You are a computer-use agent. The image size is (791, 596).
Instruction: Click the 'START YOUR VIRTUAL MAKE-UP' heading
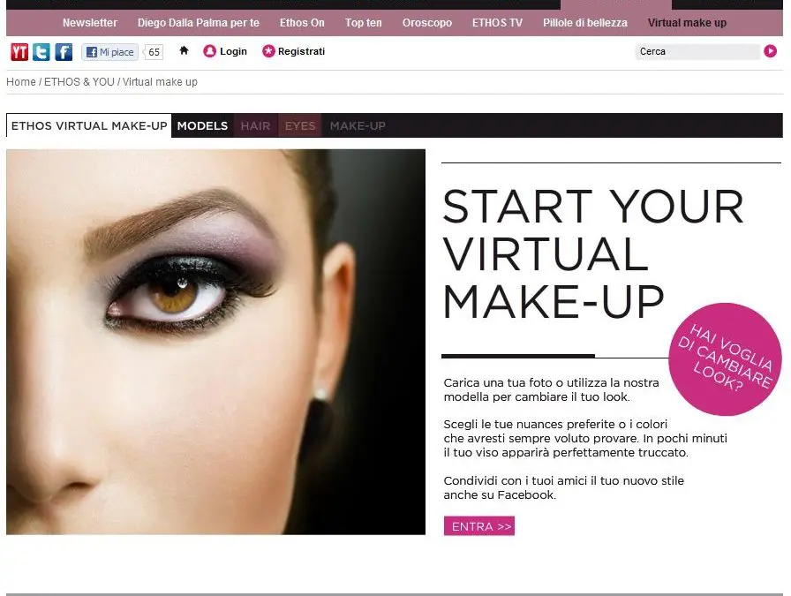(593, 253)
